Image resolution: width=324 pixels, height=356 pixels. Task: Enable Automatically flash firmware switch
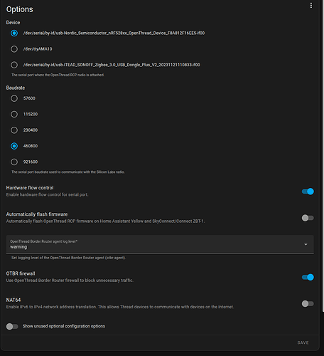(308, 218)
